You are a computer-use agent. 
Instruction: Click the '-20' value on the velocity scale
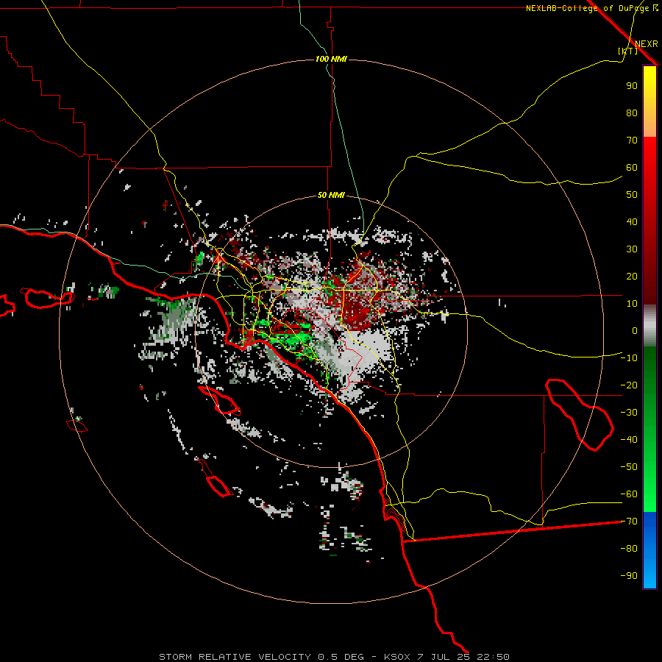click(629, 385)
